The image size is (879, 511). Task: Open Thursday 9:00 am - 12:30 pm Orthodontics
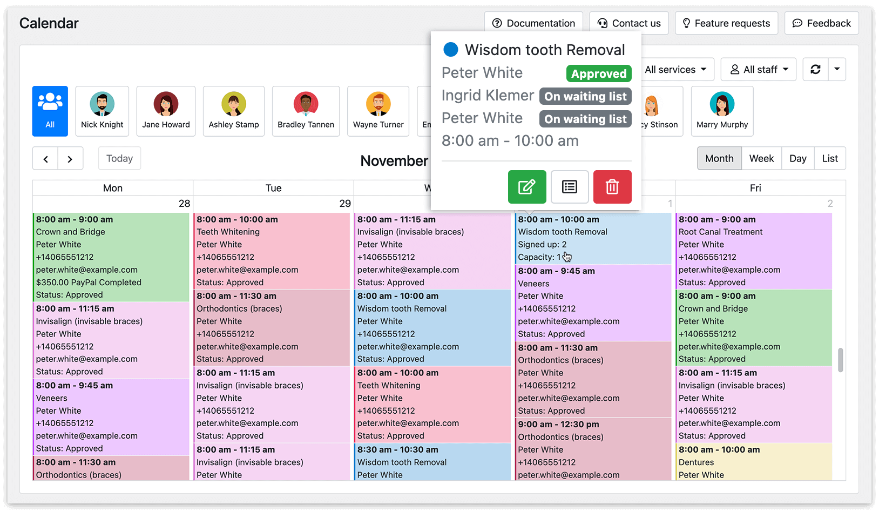point(593,449)
